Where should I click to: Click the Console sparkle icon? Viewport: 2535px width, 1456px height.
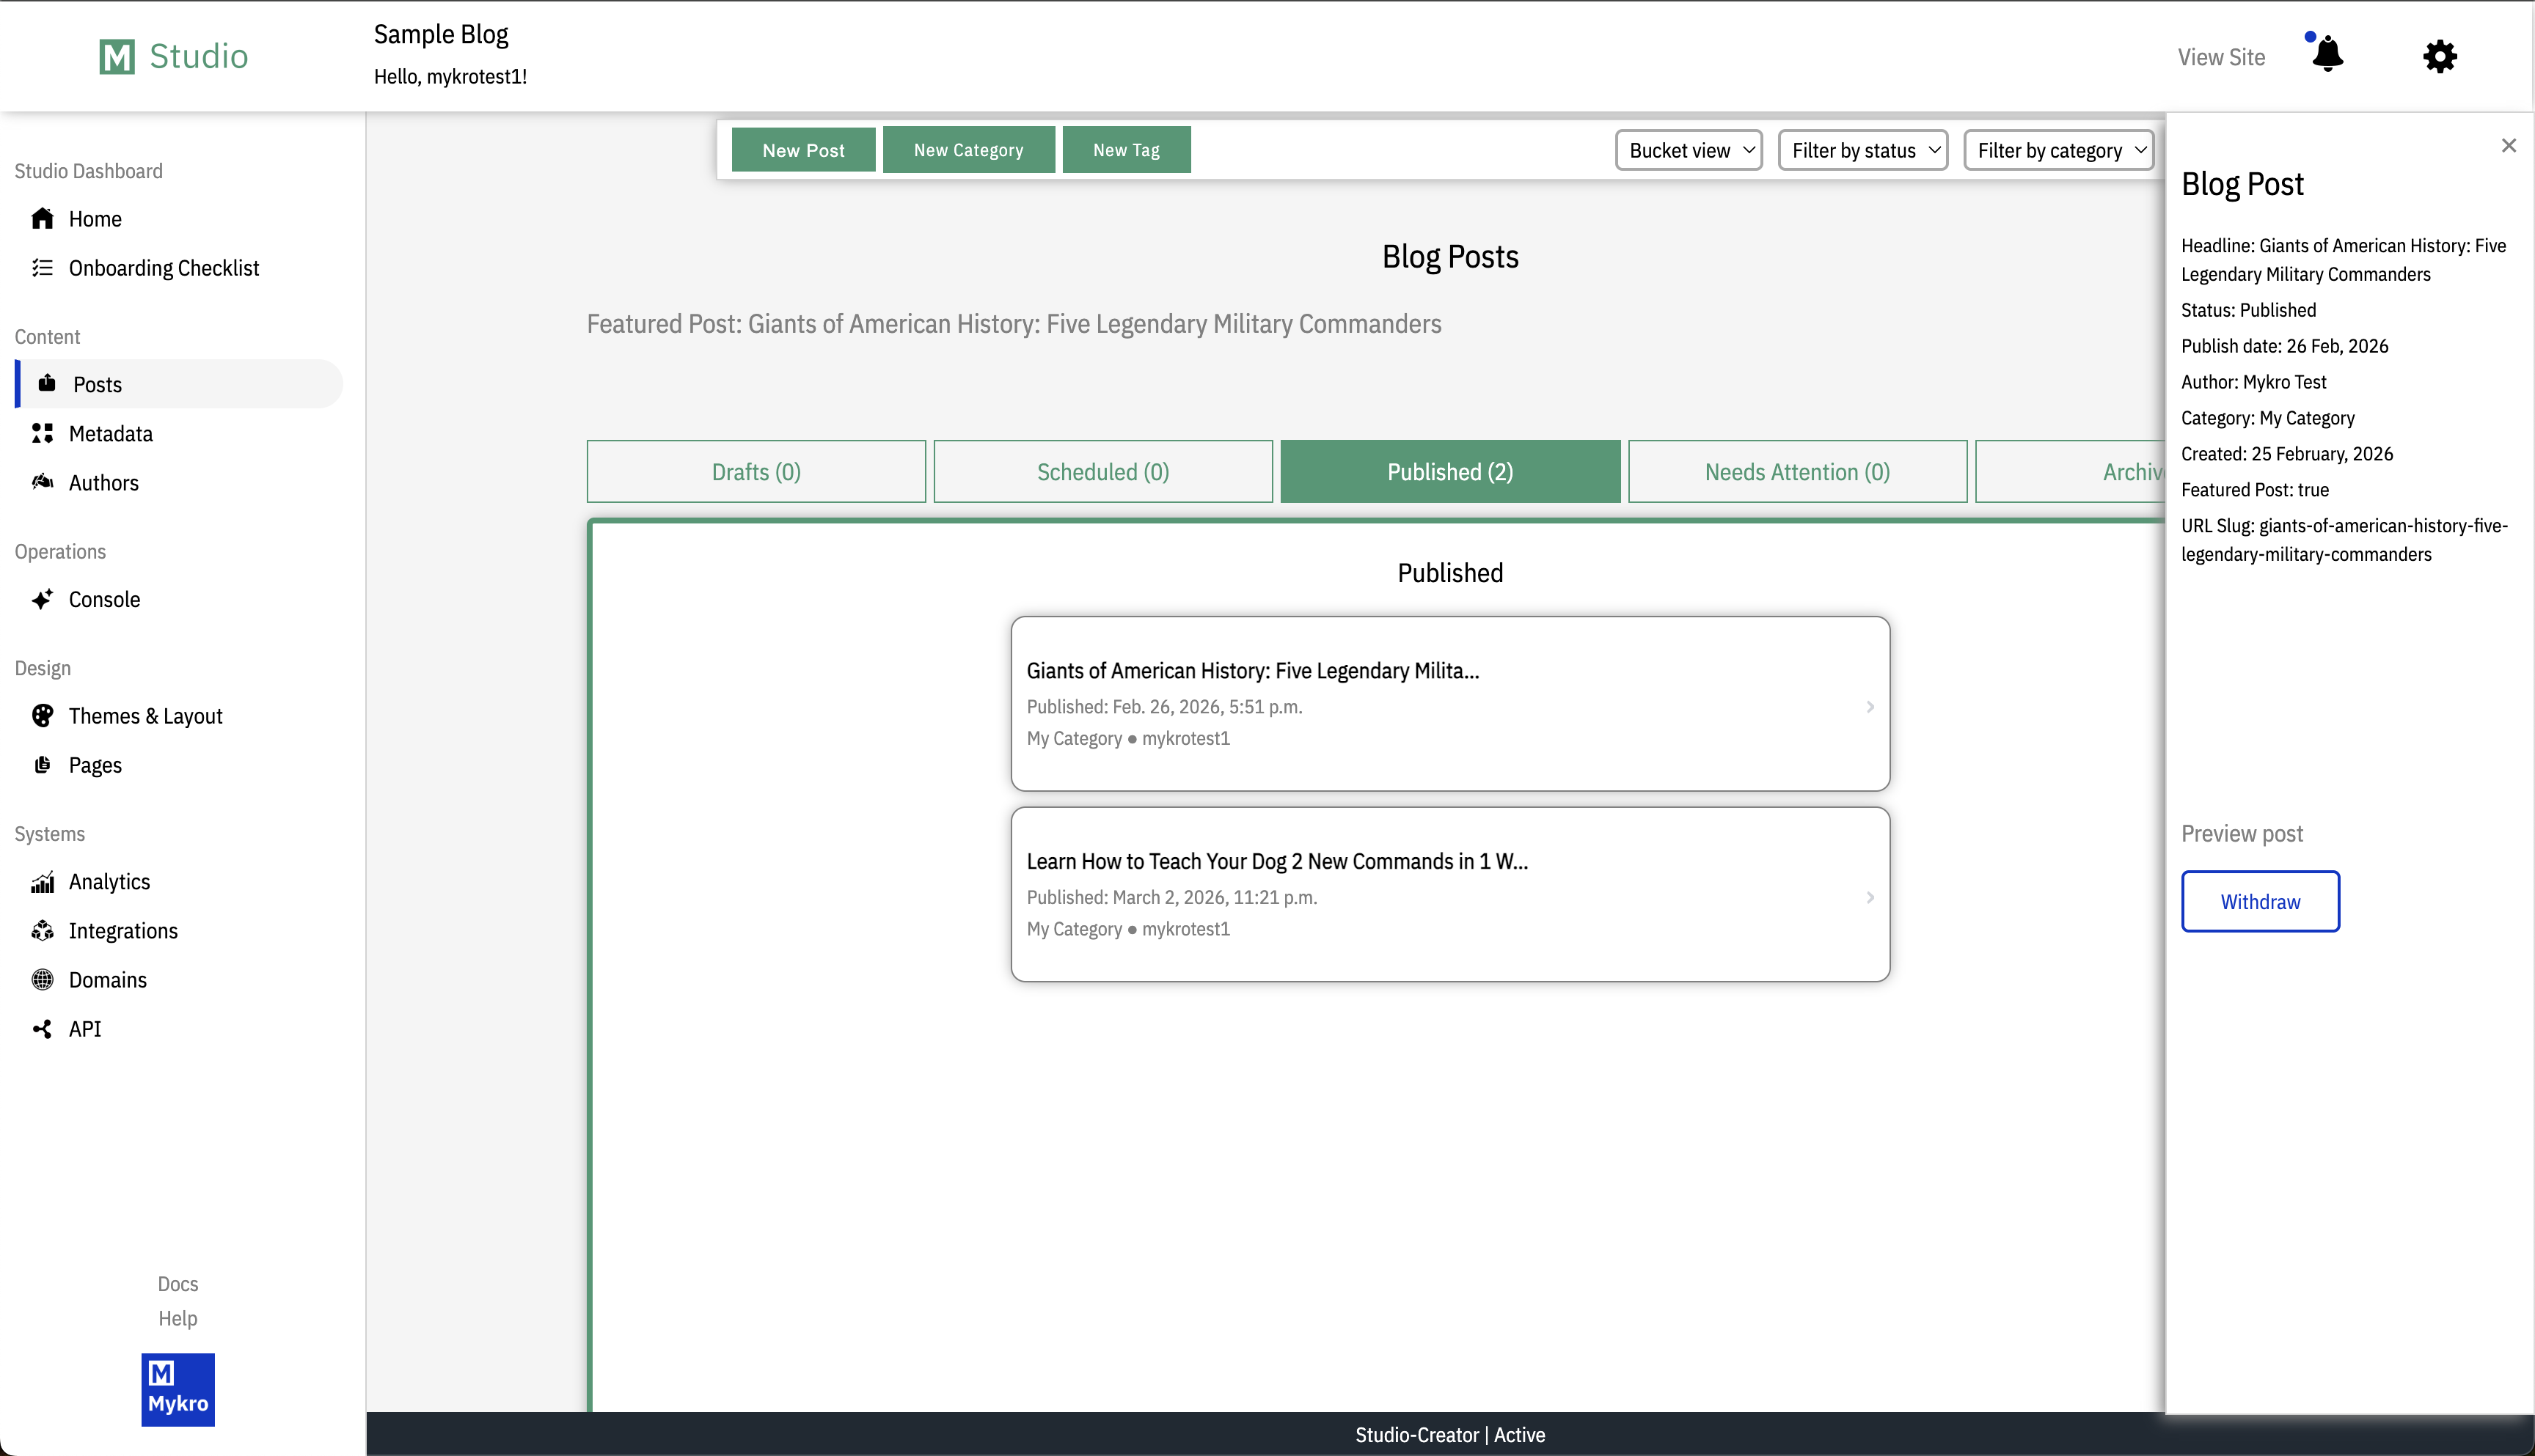tap(42, 599)
